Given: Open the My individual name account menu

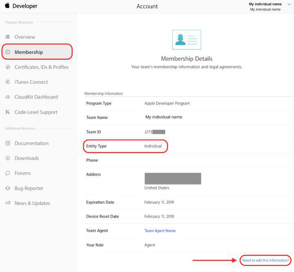Looking at the screenshot, I should click(265, 4).
